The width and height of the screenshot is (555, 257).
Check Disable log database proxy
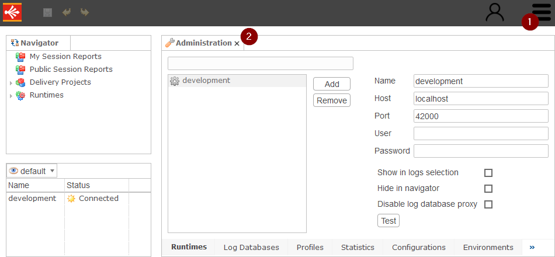pos(488,204)
